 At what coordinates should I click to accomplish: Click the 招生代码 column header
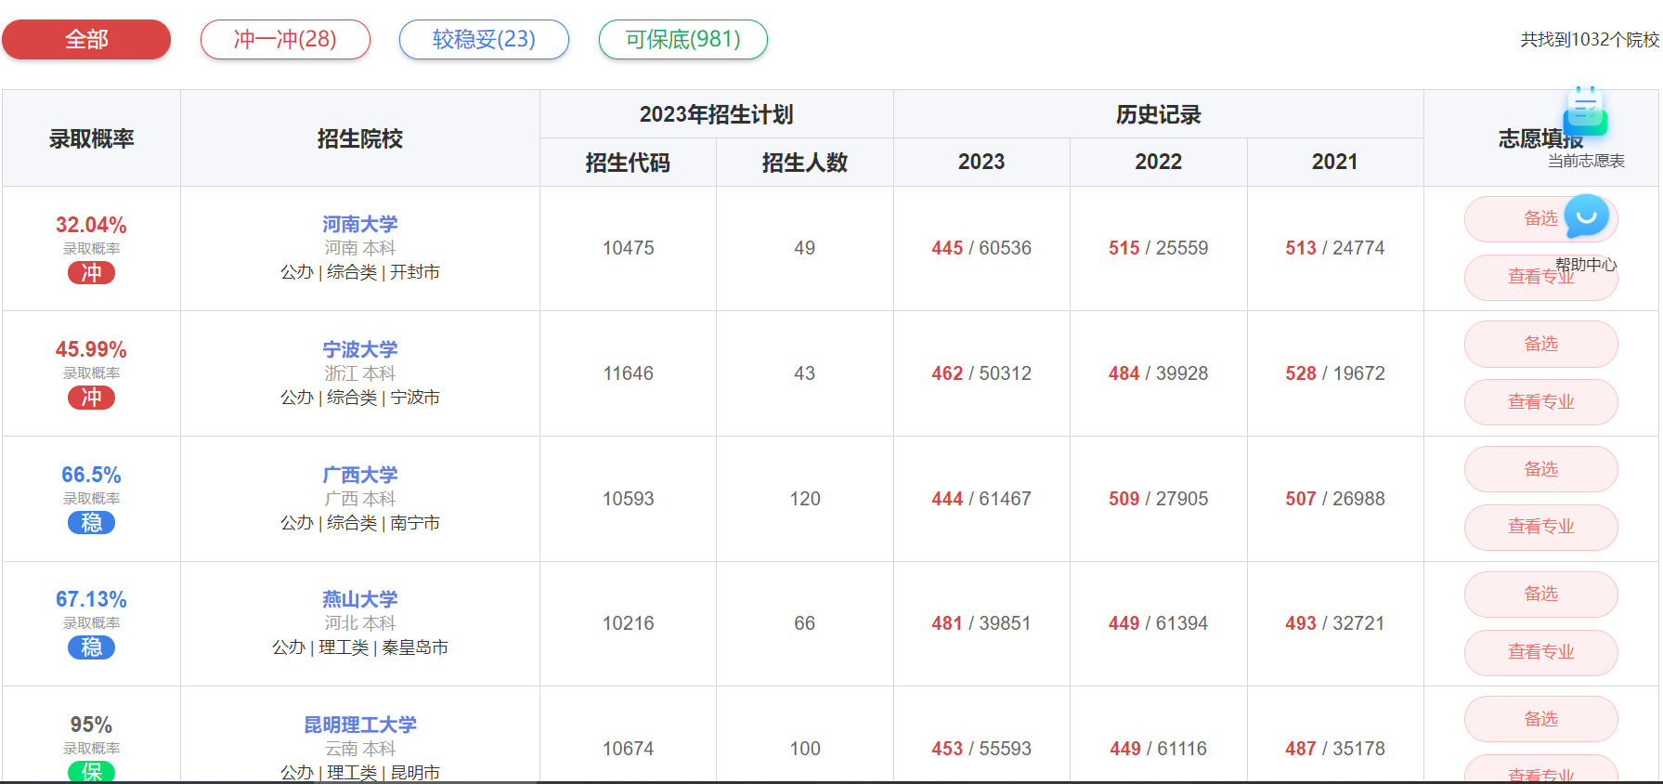628,163
